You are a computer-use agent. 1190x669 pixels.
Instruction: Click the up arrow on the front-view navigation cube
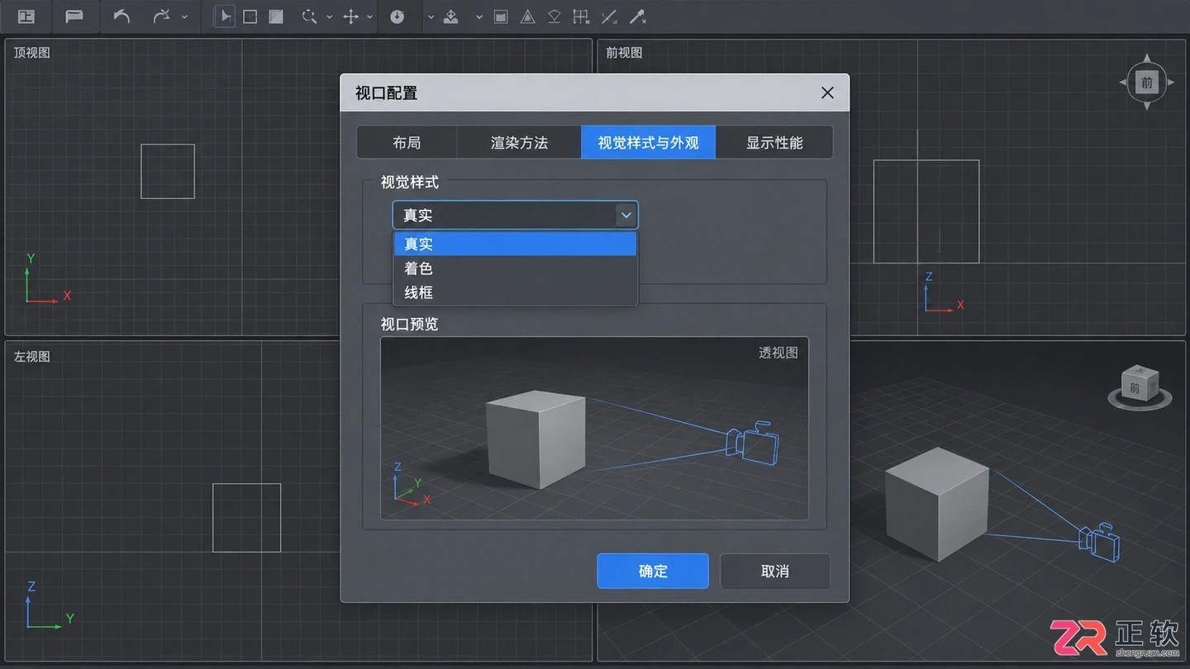click(1147, 59)
